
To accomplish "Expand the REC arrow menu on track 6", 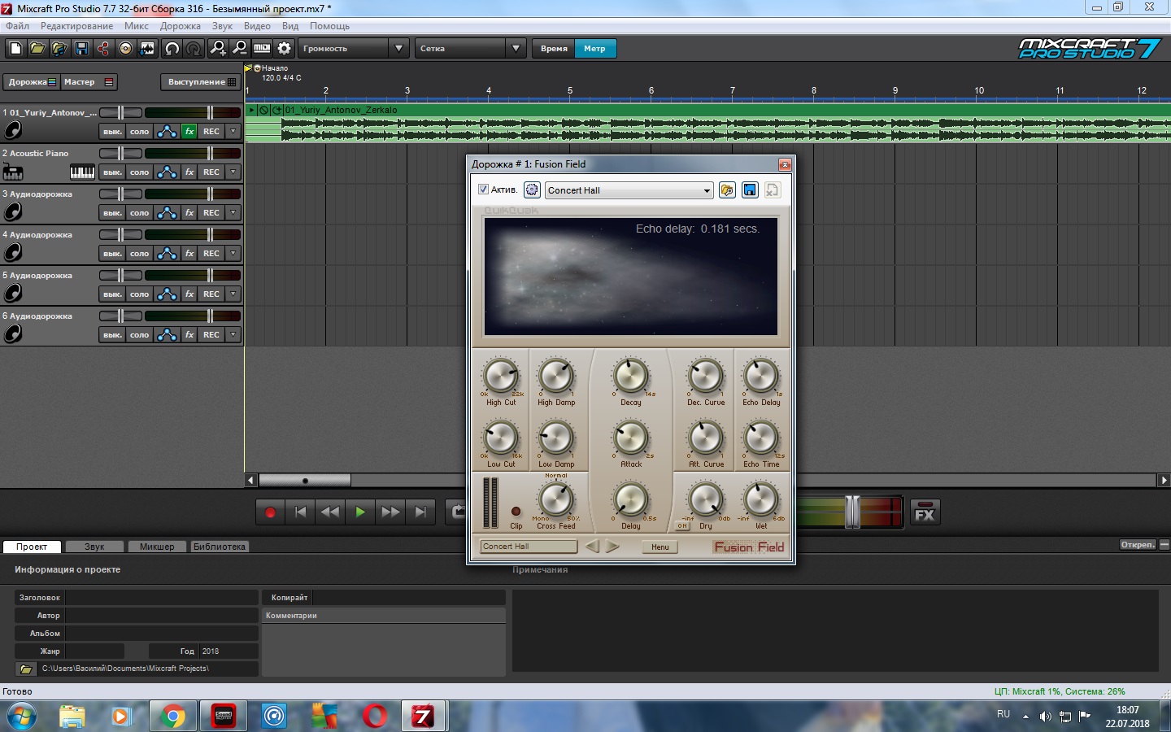I will [233, 334].
